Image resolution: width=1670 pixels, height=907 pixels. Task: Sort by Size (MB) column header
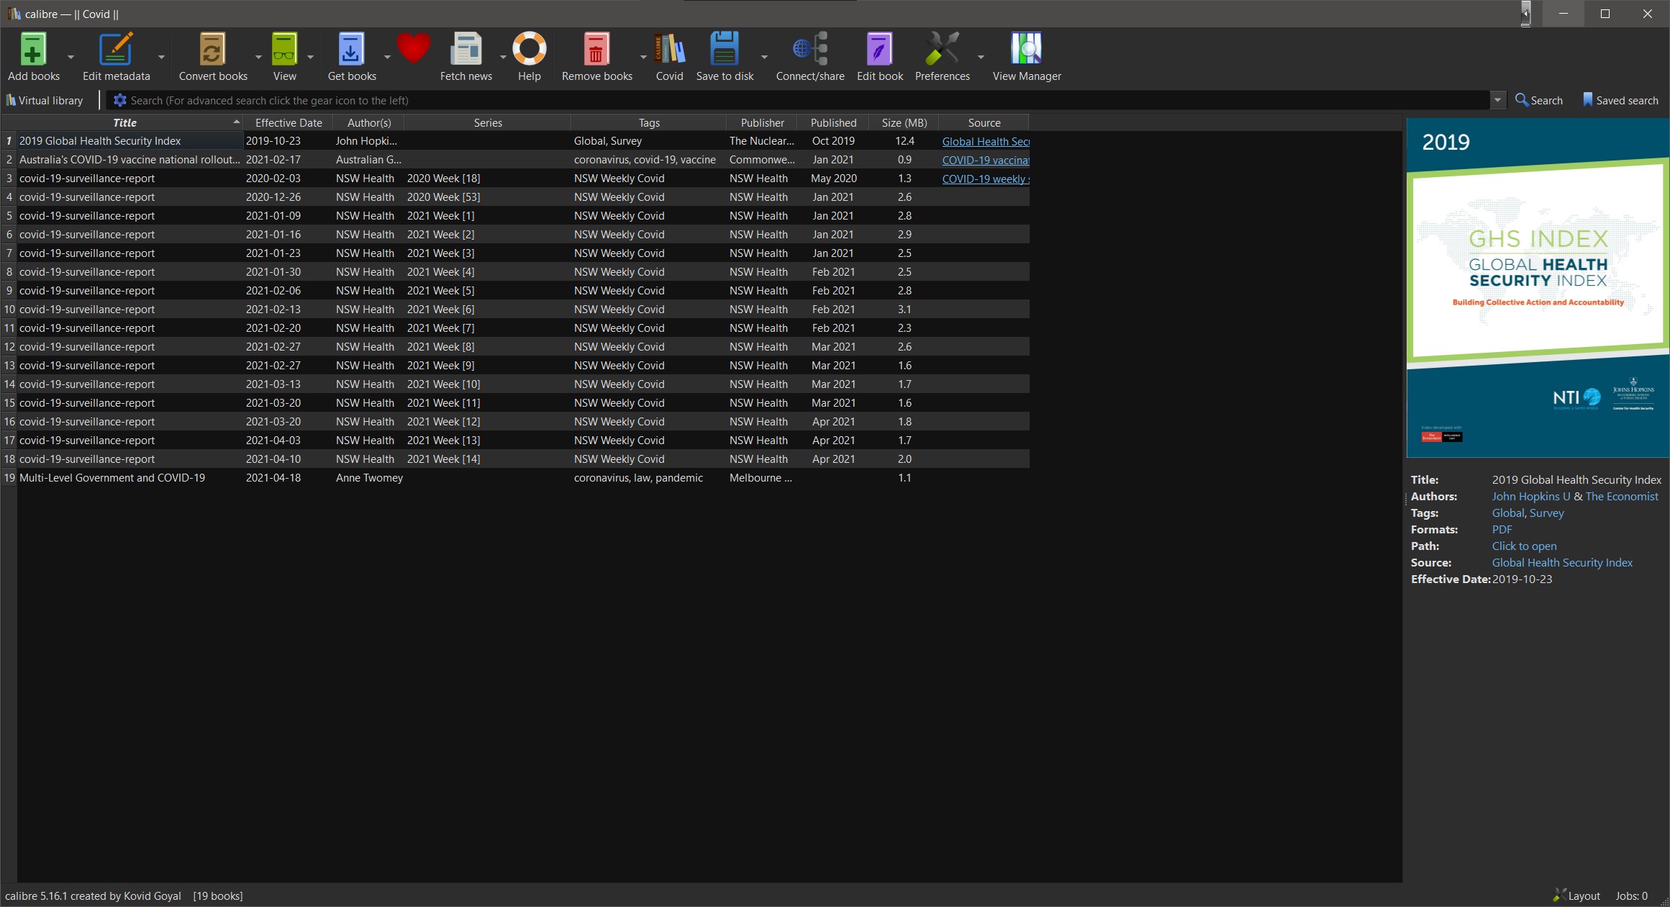[x=904, y=122]
